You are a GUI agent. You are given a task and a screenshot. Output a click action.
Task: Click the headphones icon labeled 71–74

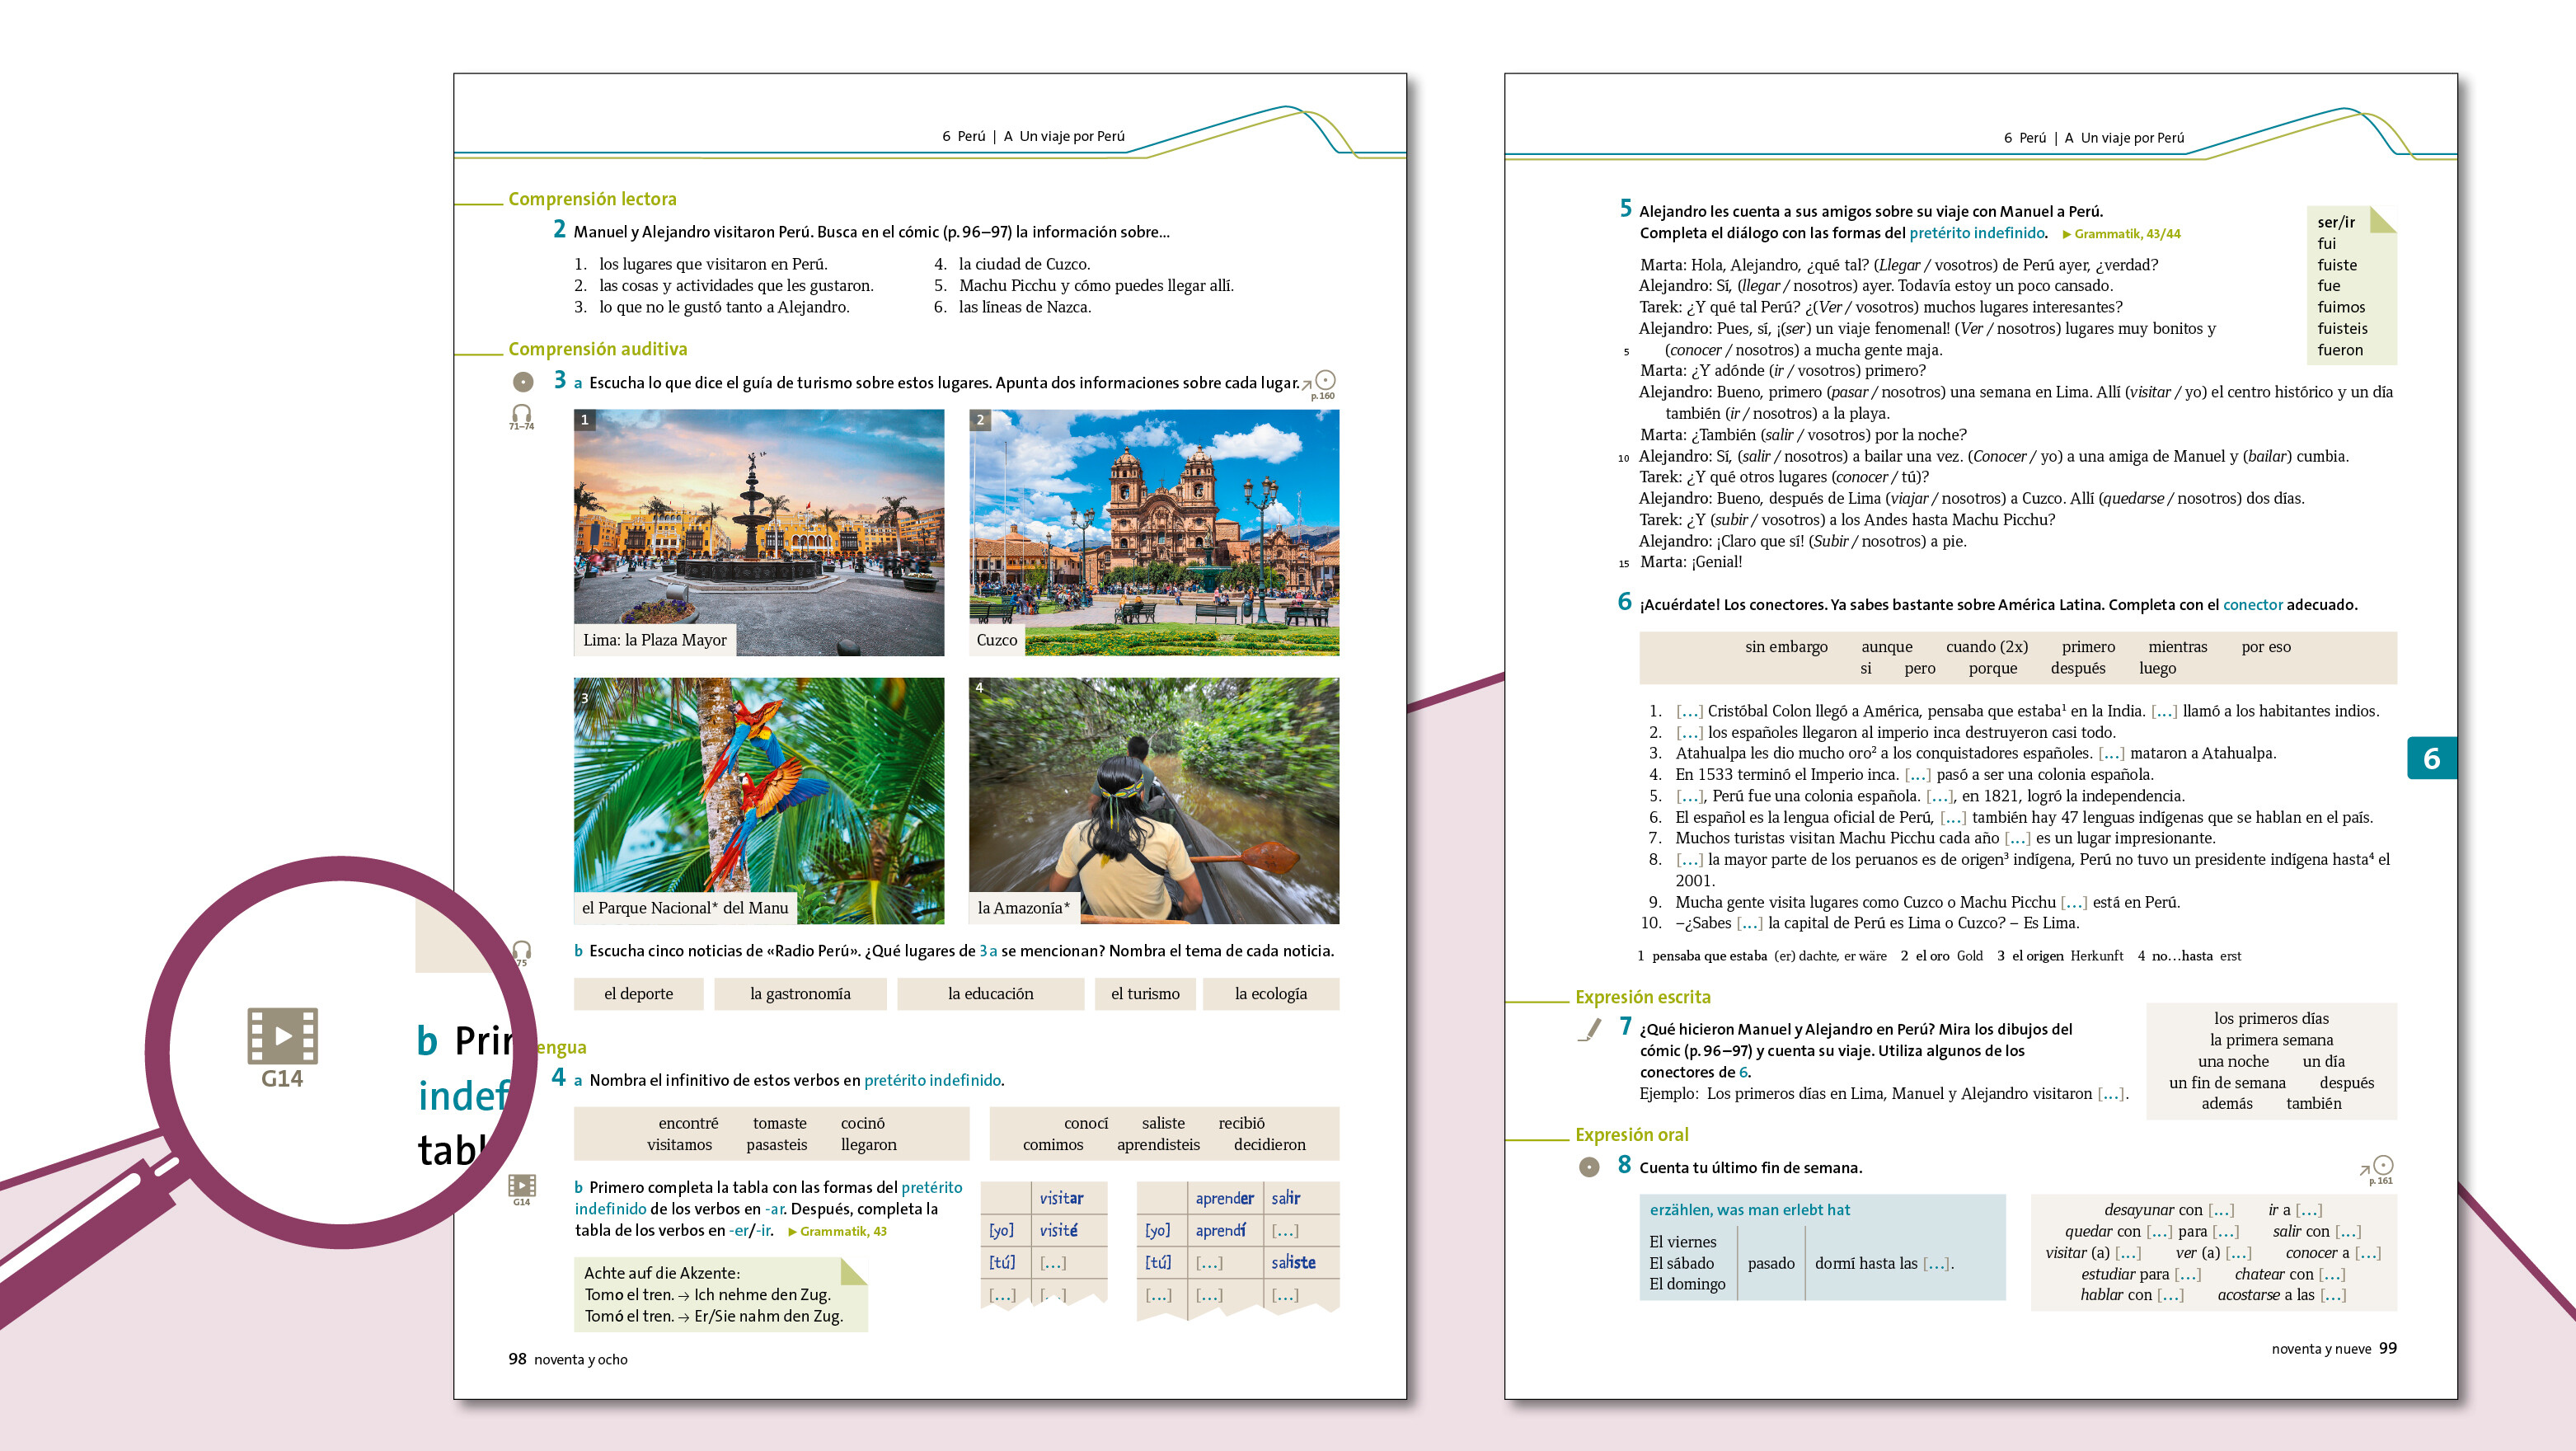point(521,414)
